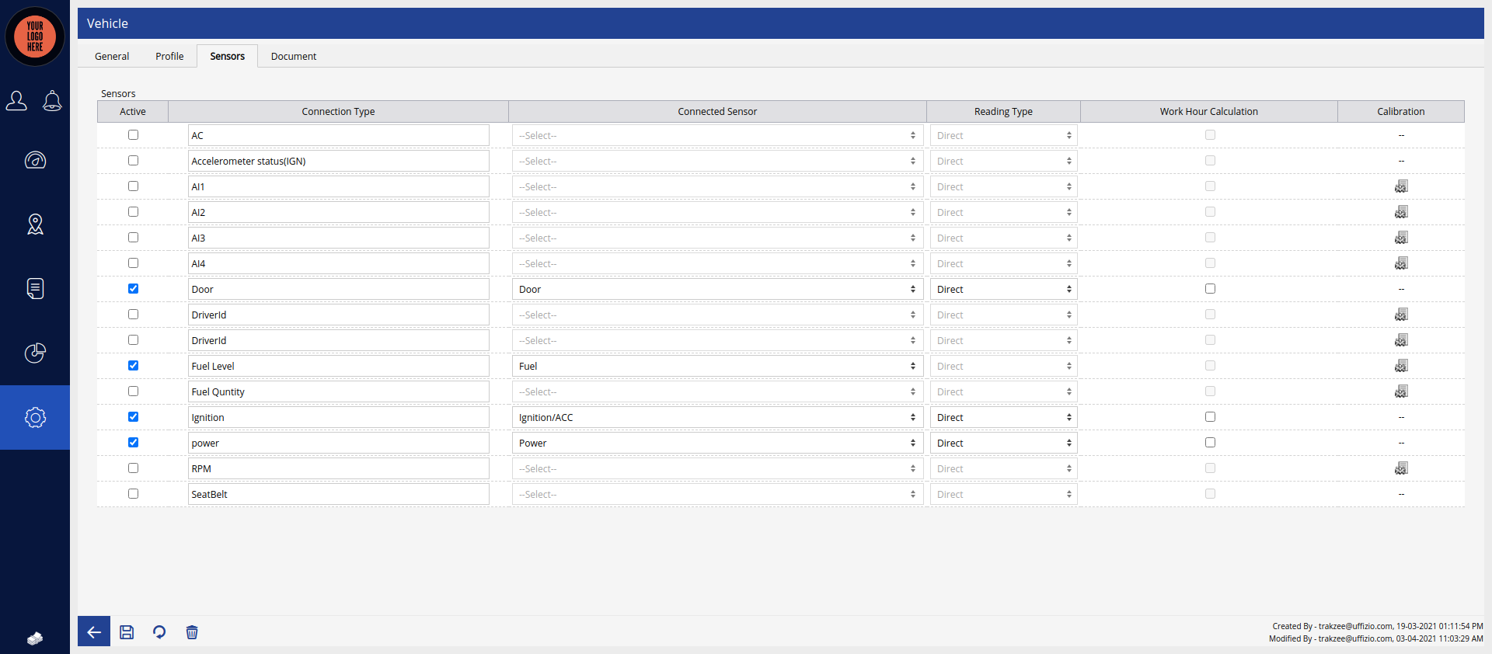1492x654 pixels.
Task: Open the reports document icon in sidebar
Action: [x=35, y=289]
